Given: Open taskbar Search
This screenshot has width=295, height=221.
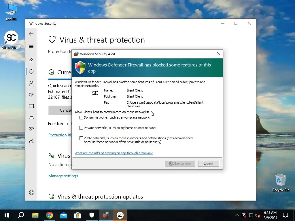Looking at the screenshot, I should (x=21, y=215).
